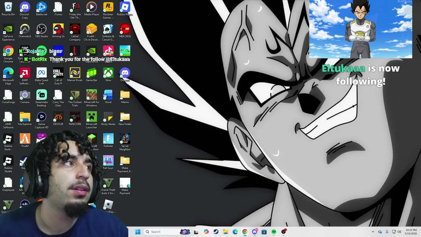Click the system tray microphone icon

(x=387, y=232)
